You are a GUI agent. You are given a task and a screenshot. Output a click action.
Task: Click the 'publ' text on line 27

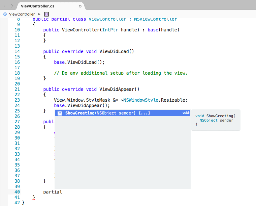click(49, 122)
